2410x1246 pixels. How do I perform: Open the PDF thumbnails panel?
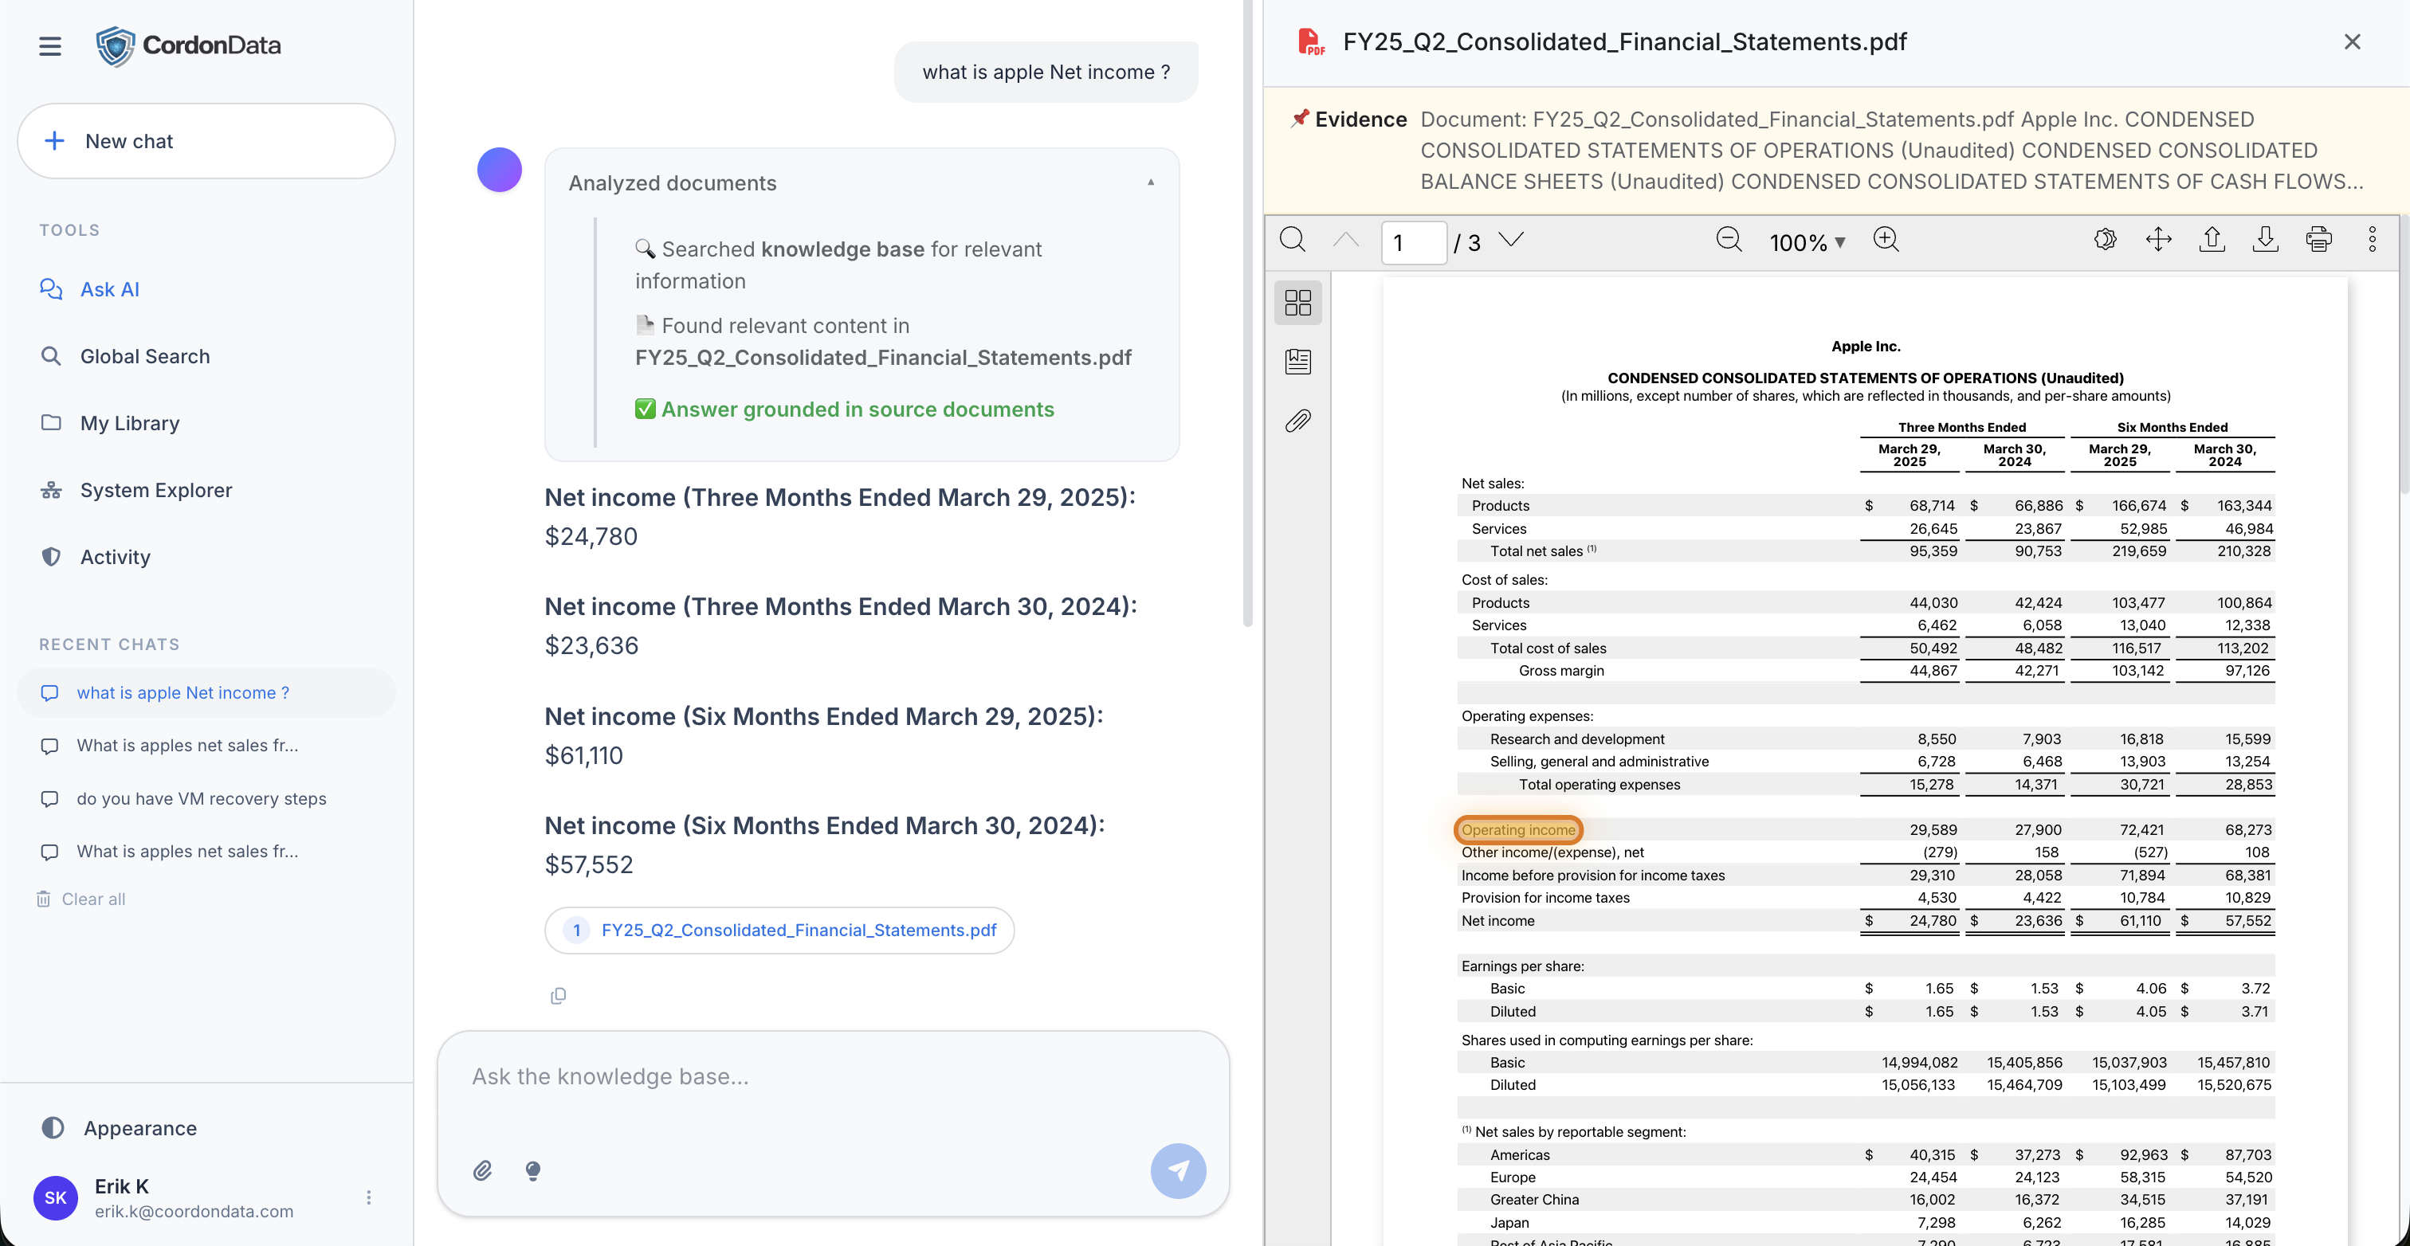click(x=1297, y=302)
